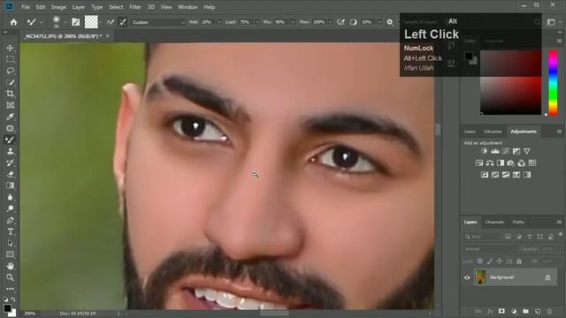Open the Flow percentage slider arrow
This screenshot has width=566, height=318.
click(x=330, y=22)
